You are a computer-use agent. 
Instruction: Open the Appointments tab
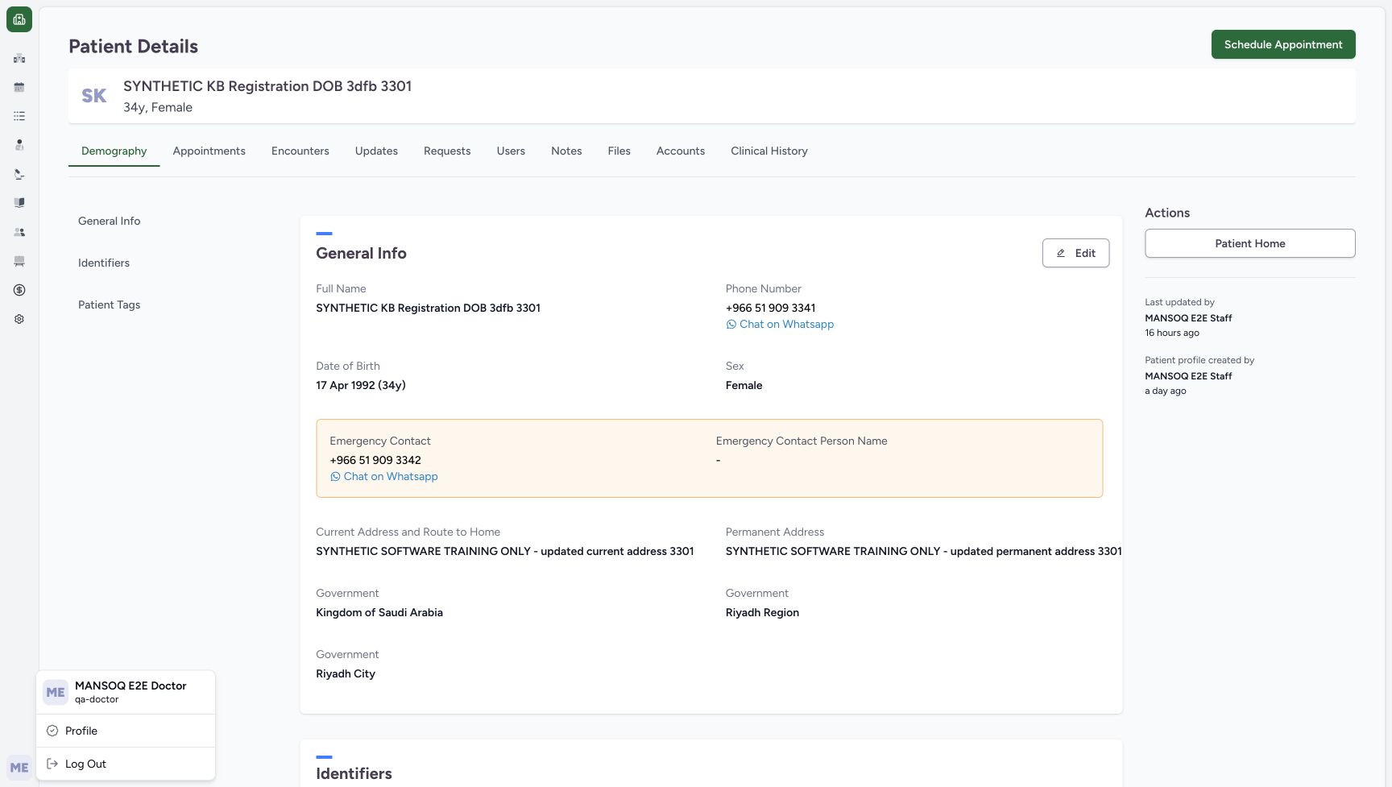(x=209, y=151)
